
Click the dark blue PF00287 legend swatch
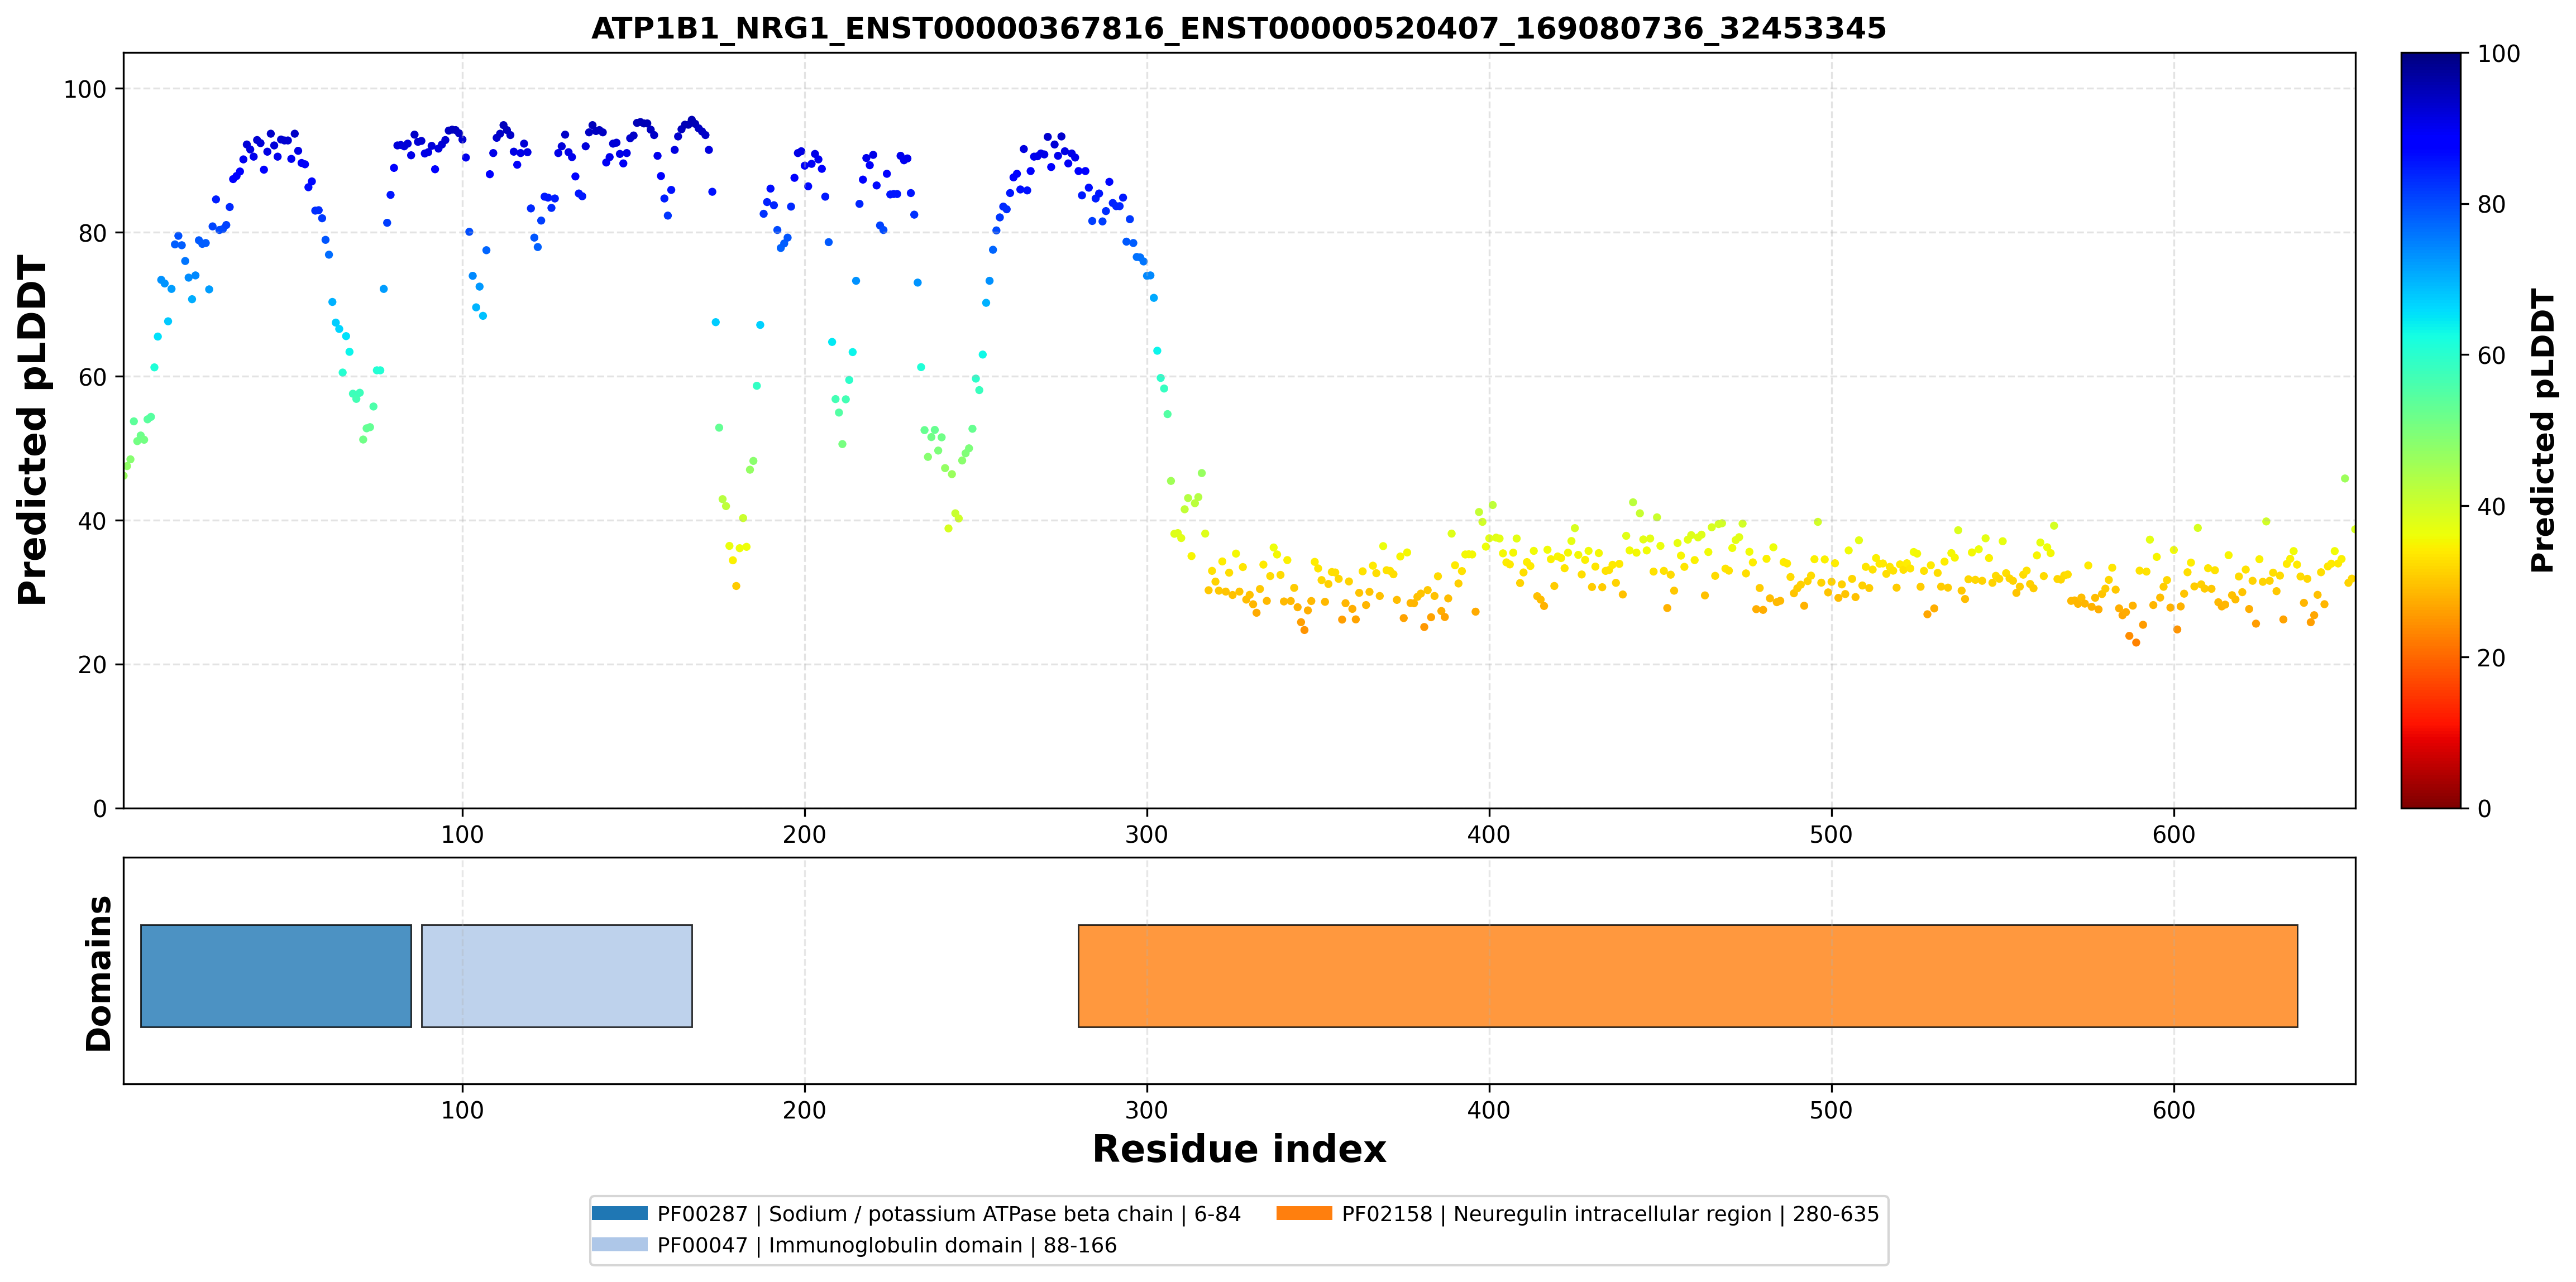coord(619,1213)
